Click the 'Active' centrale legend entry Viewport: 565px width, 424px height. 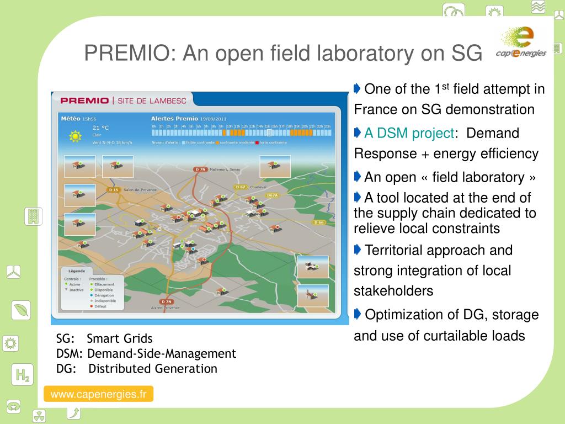tap(72, 284)
